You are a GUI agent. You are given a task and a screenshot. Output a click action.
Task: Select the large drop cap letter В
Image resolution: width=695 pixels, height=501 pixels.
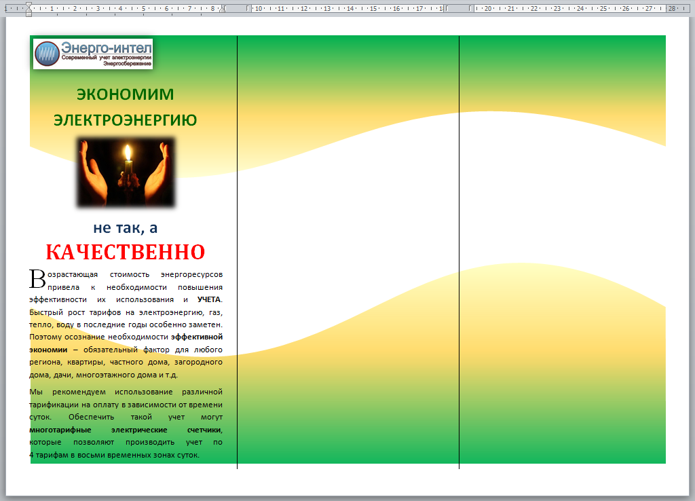[x=37, y=278]
